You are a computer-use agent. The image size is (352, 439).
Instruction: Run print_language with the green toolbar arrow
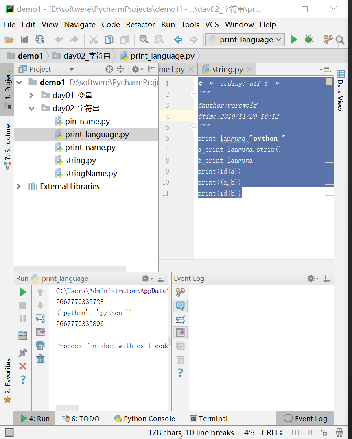coord(294,39)
